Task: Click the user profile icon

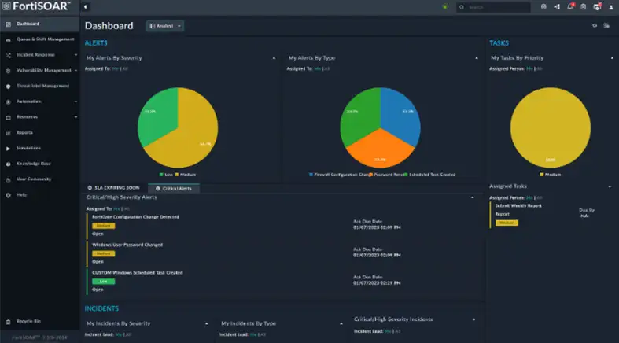Action: [x=611, y=7]
